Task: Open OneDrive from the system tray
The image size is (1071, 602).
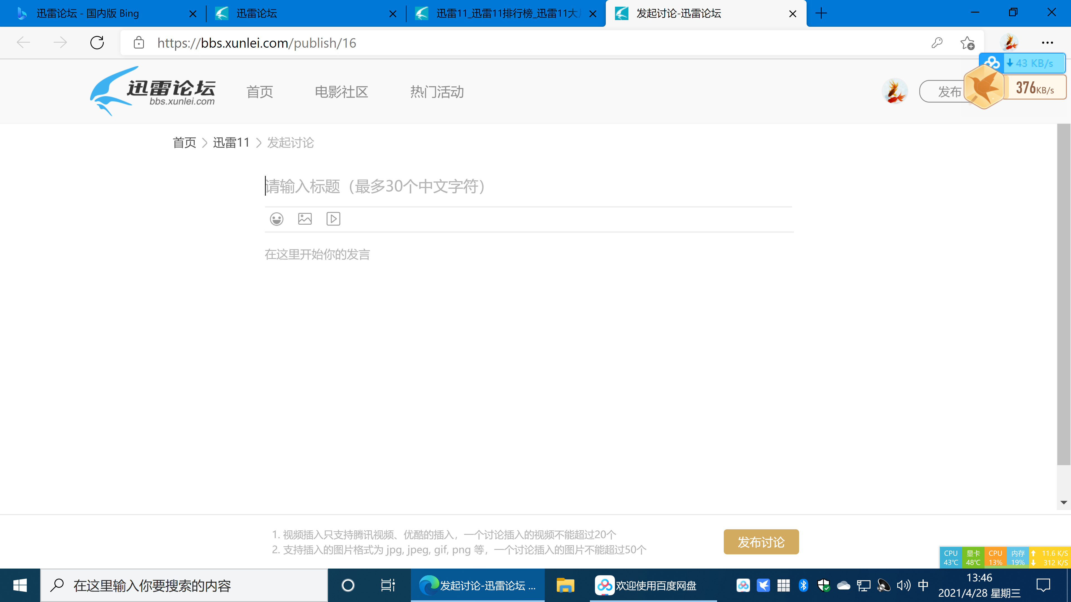Action: [844, 585]
